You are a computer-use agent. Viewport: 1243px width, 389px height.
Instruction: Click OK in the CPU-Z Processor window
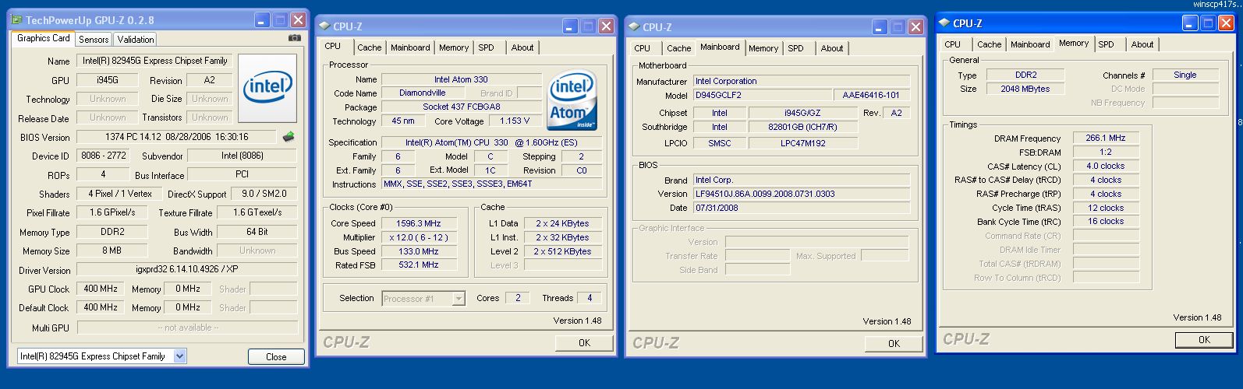[584, 342]
